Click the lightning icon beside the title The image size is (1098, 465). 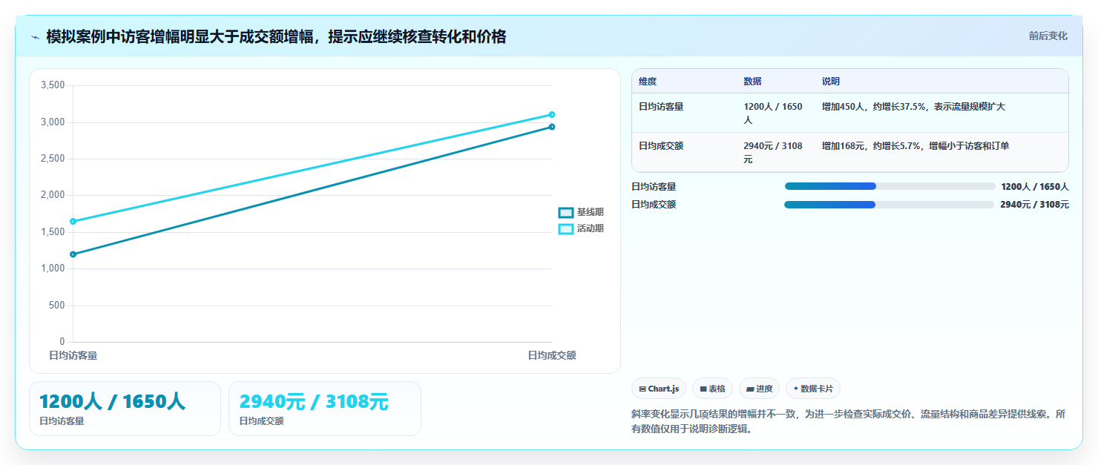(x=35, y=37)
